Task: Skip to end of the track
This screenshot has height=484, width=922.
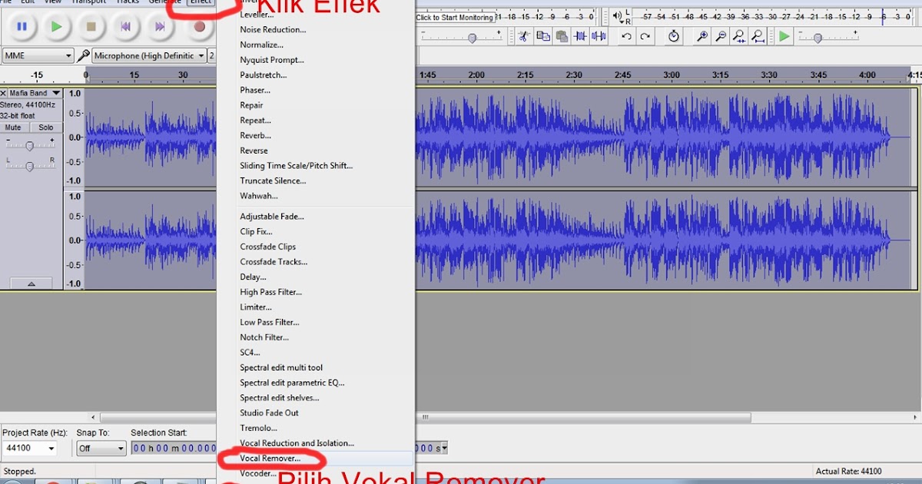Action: (160, 27)
